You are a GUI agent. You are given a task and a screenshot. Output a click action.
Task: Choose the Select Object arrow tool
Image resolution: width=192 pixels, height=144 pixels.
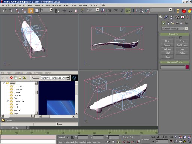tap(31, 11)
